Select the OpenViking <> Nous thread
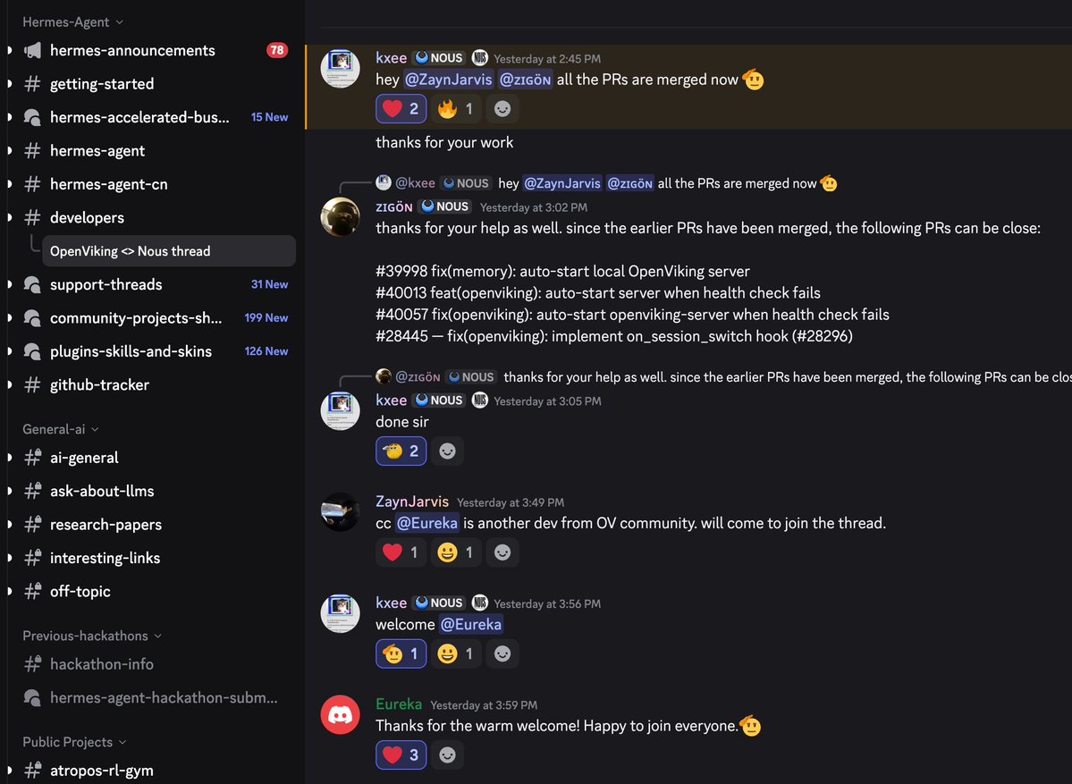 pyautogui.click(x=168, y=251)
